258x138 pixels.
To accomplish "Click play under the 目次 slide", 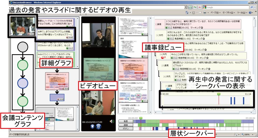I will coord(144,56).
